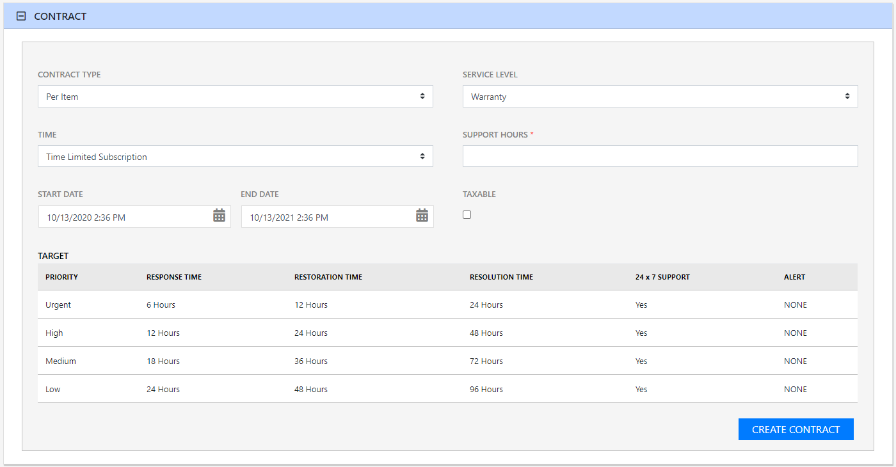896x467 pixels.
Task: Click the End Date text field
Action: click(x=328, y=218)
